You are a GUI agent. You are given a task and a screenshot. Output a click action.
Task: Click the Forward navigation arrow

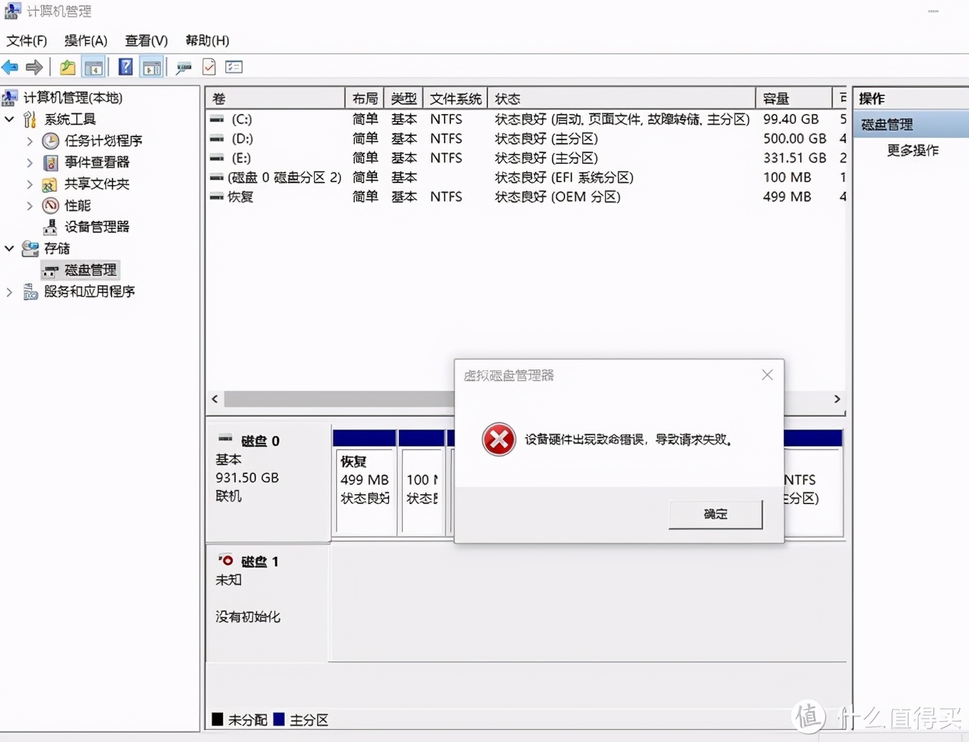33,67
